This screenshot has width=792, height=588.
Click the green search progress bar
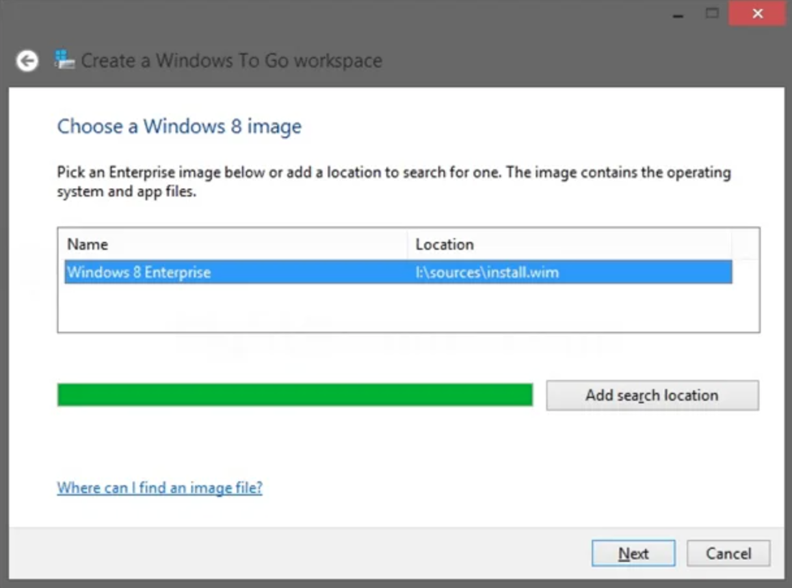click(295, 395)
